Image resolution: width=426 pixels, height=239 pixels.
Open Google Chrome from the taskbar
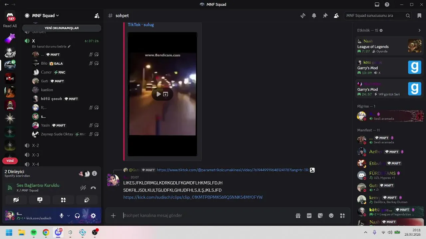click(46, 233)
